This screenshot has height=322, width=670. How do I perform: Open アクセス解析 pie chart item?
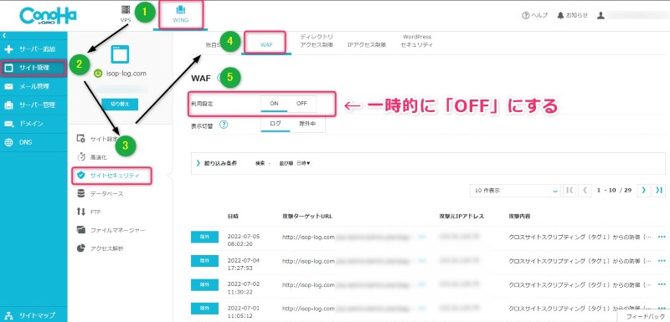(100, 248)
